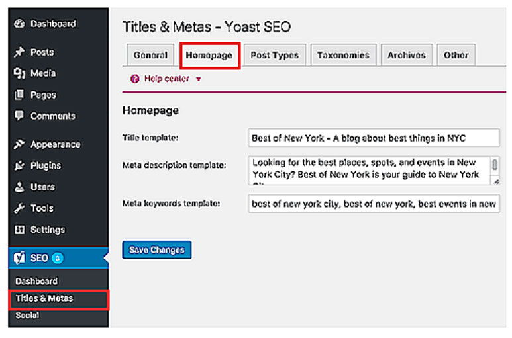
Task: Click the Pages icon in sidebar
Action: [x=19, y=95]
